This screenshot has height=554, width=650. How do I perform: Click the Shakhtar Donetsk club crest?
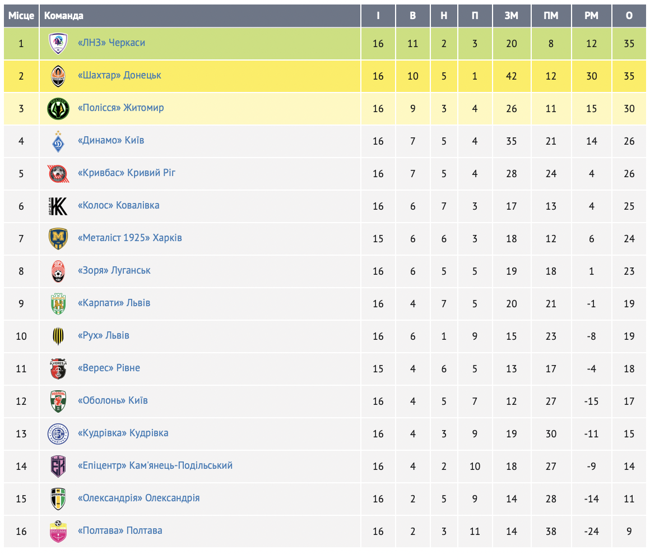pyautogui.click(x=58, y=76)
